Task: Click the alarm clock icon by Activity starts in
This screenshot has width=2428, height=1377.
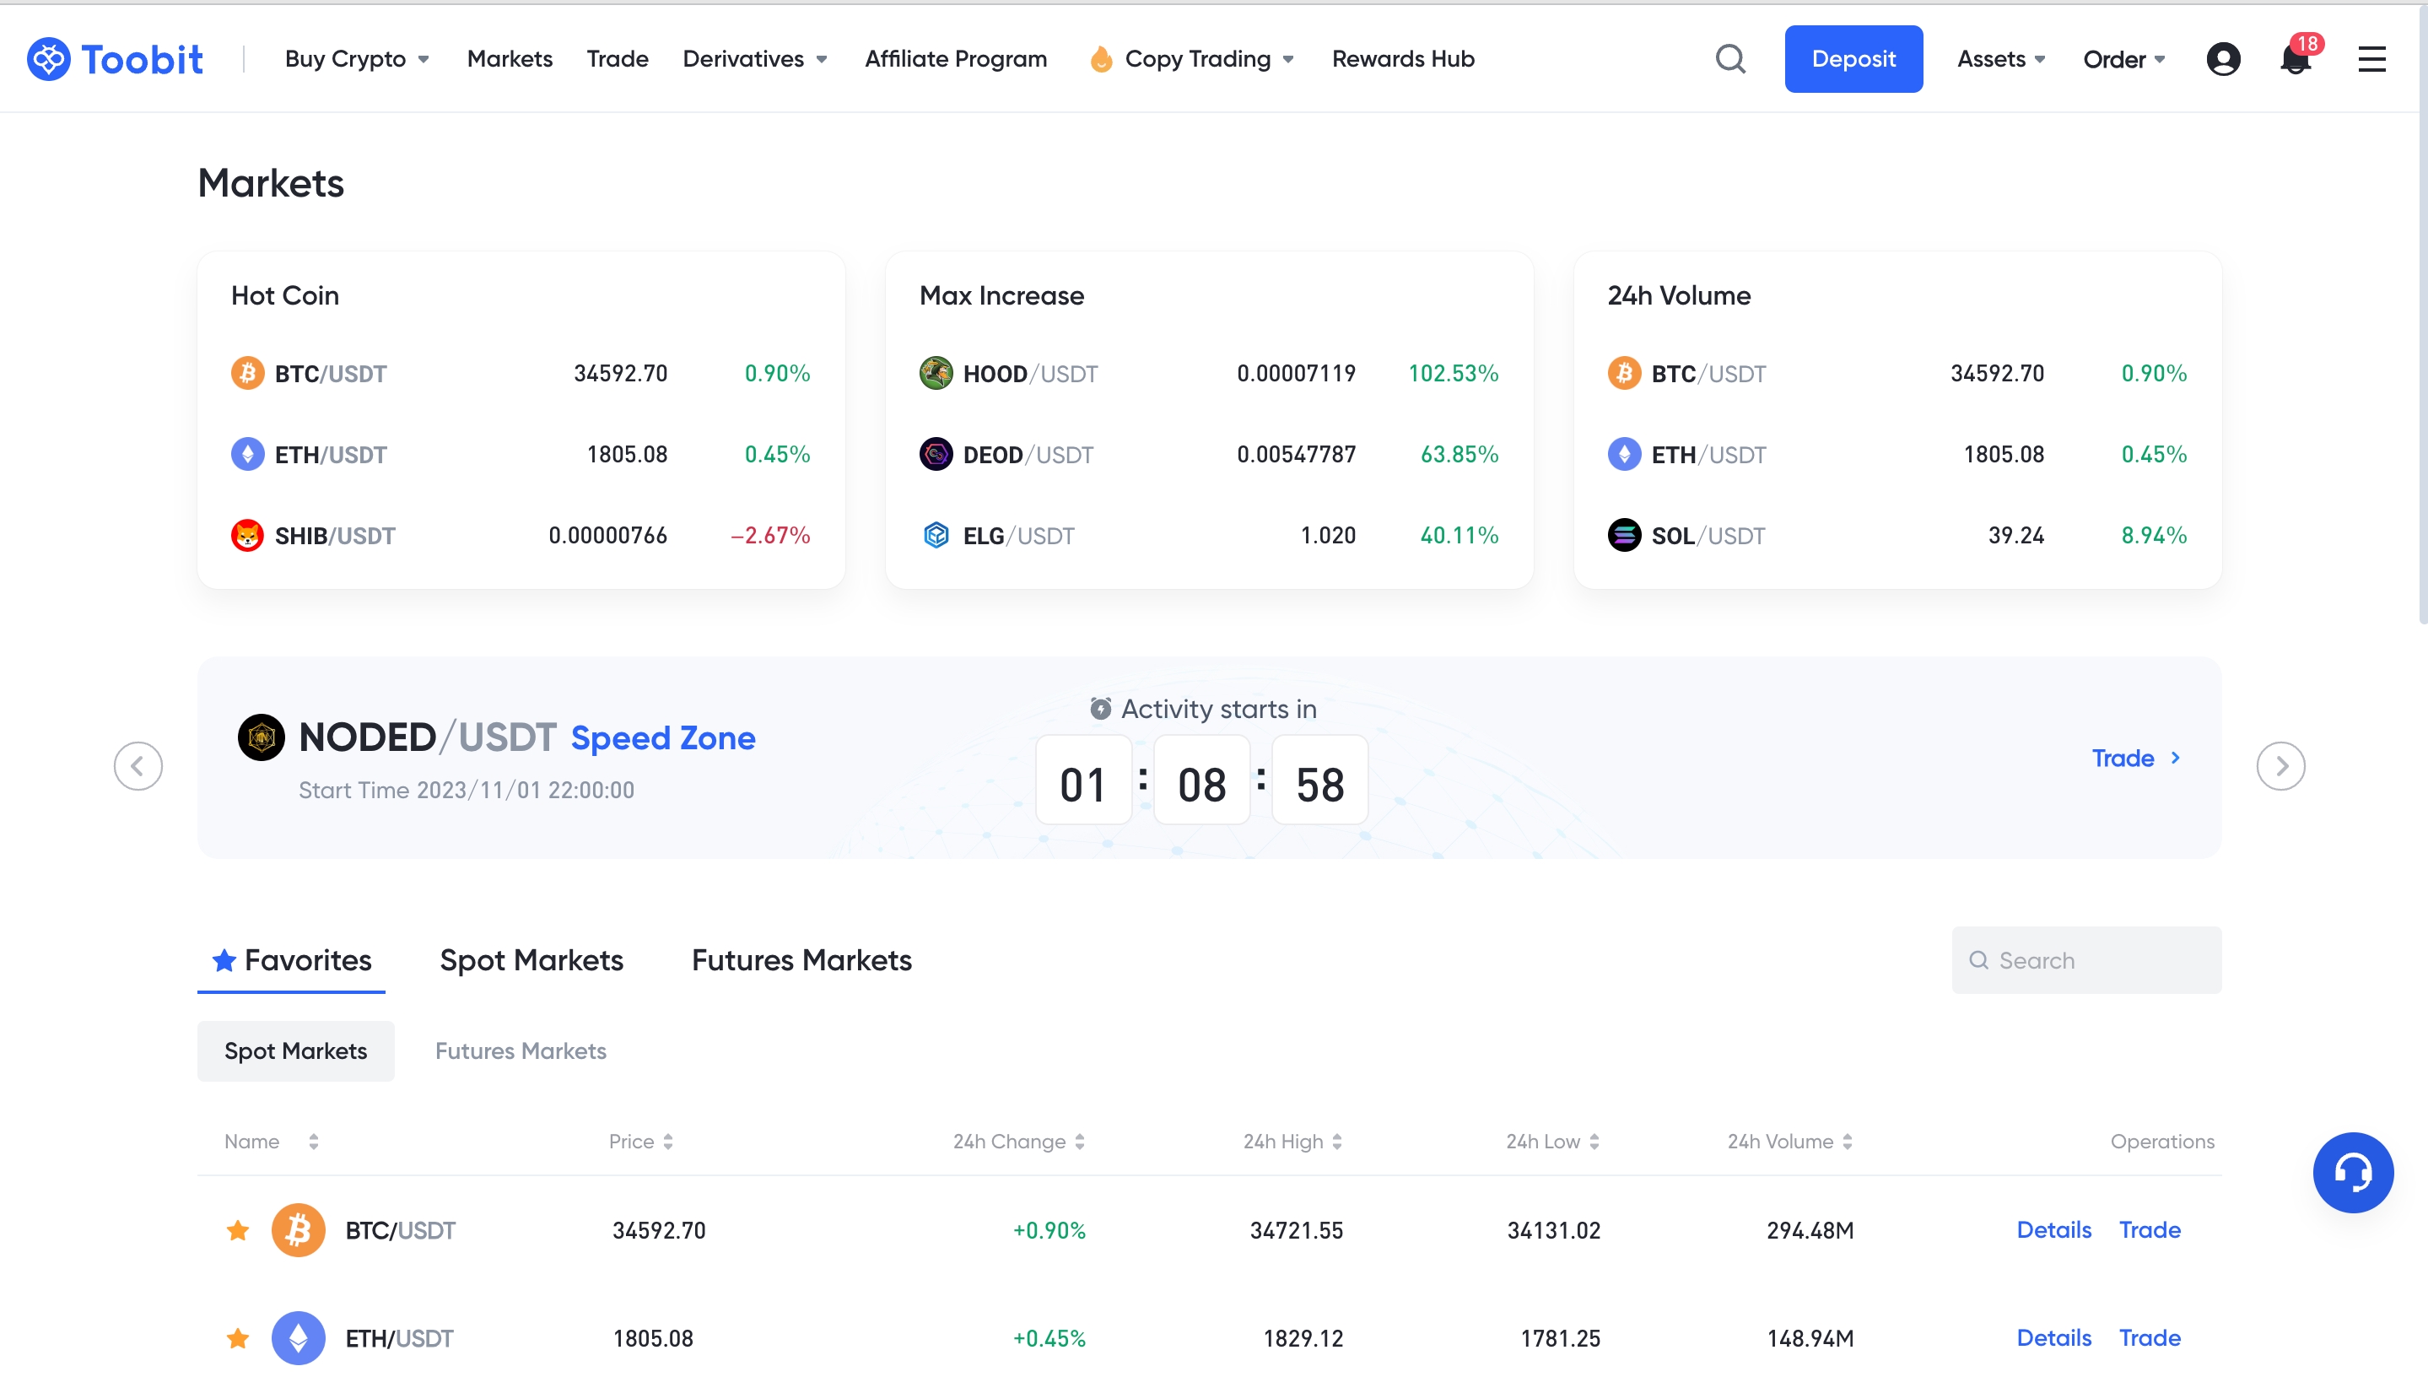Action: click(x=1099, y=709)
